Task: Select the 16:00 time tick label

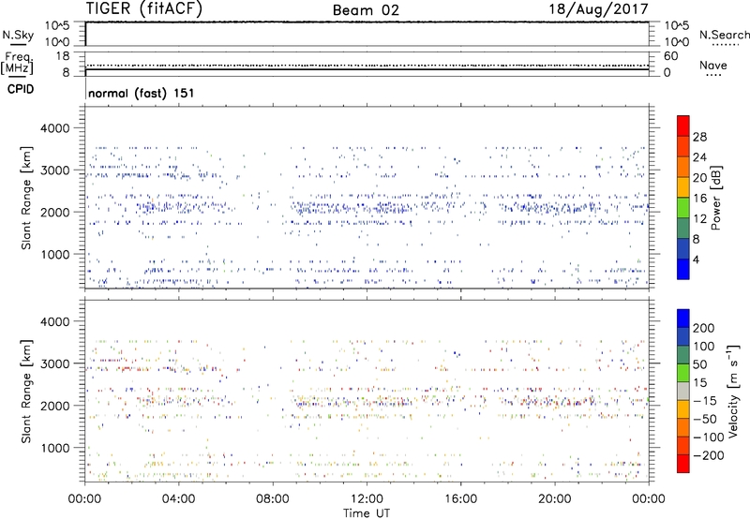Action: tap(460, 499)
